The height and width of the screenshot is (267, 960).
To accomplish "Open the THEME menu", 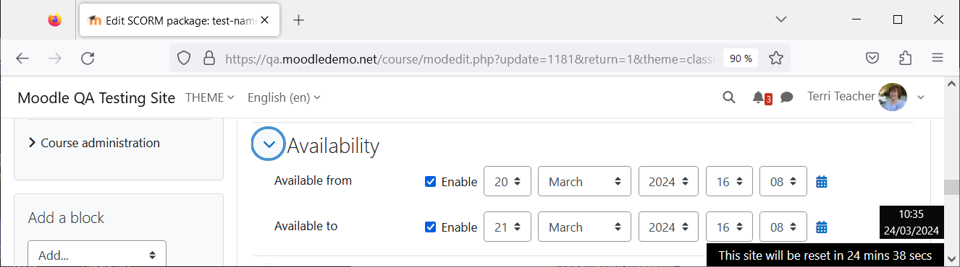I will (210, 97).
